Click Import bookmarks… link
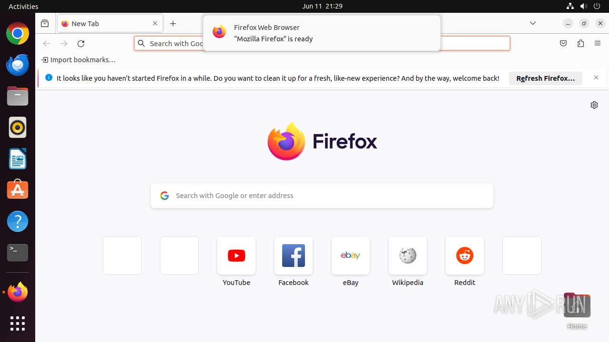 click(79, 60)
